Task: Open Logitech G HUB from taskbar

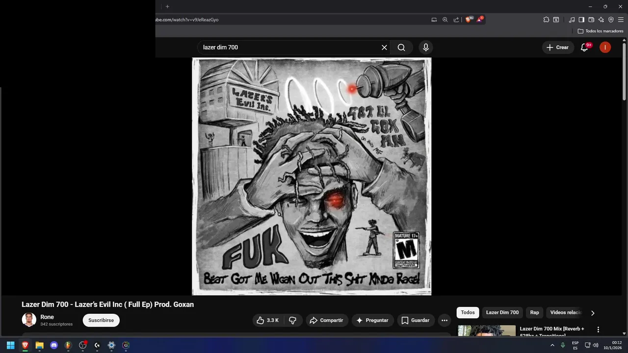Action: (97, 345)
